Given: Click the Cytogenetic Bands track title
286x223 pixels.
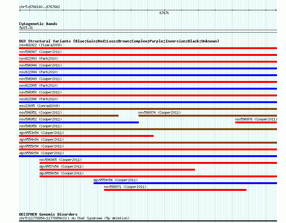Looking at the screenshot, I should coord(38,24).
